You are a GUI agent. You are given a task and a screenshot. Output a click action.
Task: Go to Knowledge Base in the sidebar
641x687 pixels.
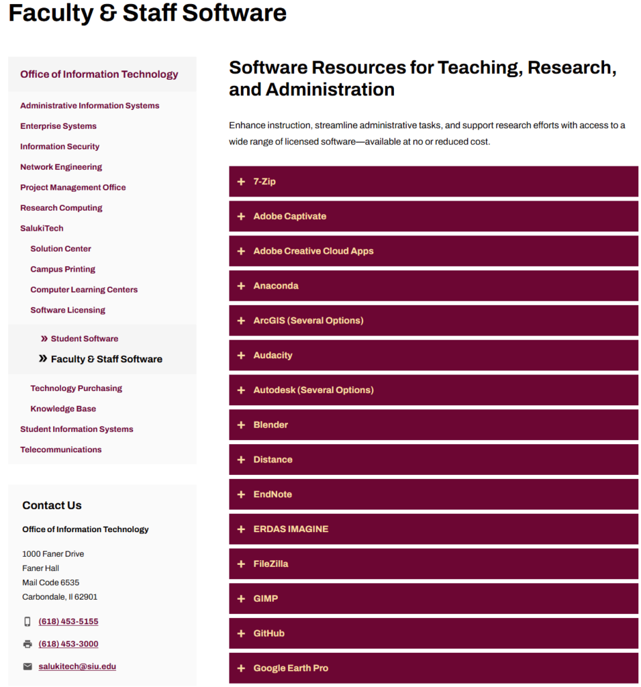(63, 409)
